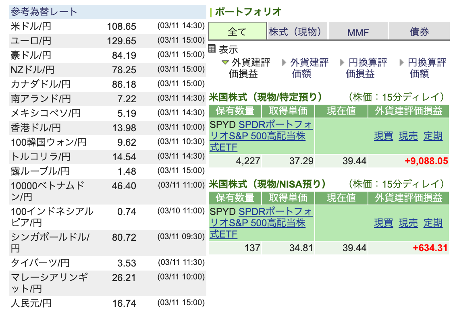The width and height of the screenshot is (457, 310).
Task: Open SPYD ETF link in NISA預り section
Action: click(261, 223)
